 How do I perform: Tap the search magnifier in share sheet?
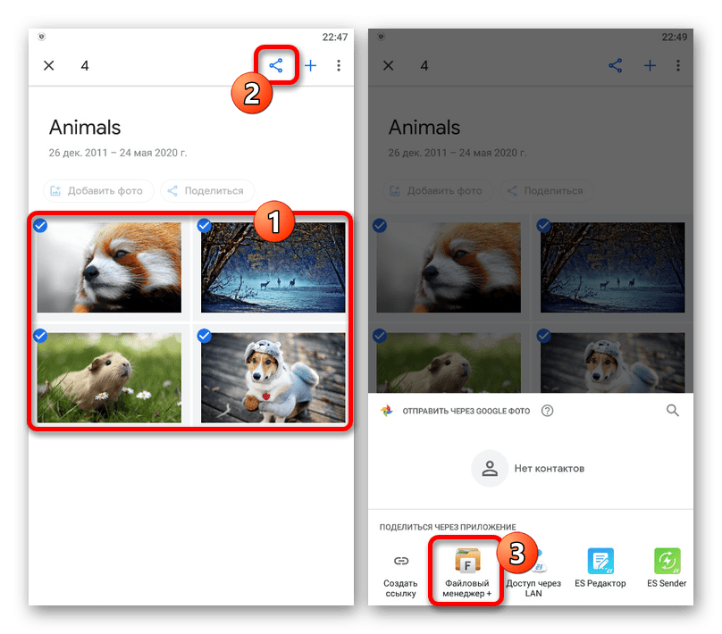coord(672,411)
